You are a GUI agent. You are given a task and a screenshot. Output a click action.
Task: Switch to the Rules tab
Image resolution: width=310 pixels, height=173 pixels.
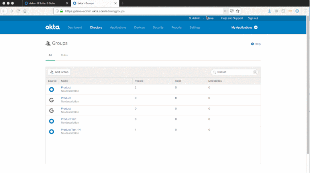(64, 55)
